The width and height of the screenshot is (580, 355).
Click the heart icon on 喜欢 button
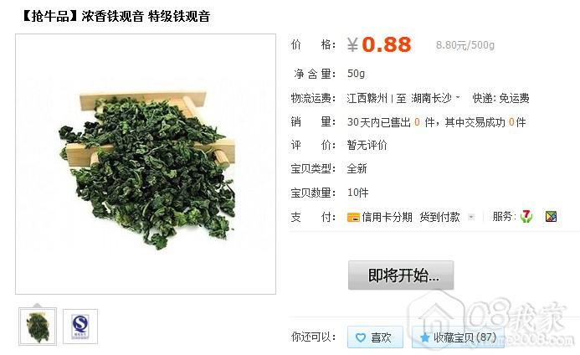[360, 337]
